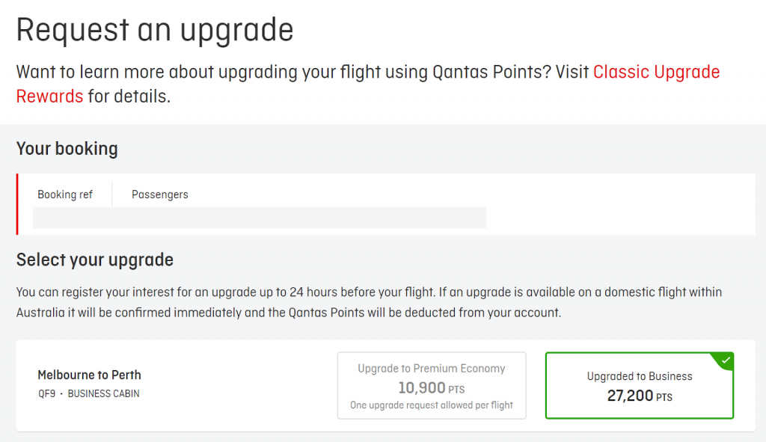Screen dimensions: 766x442
Task: Click the green checkmark on Business card
Action: (726, 360)
